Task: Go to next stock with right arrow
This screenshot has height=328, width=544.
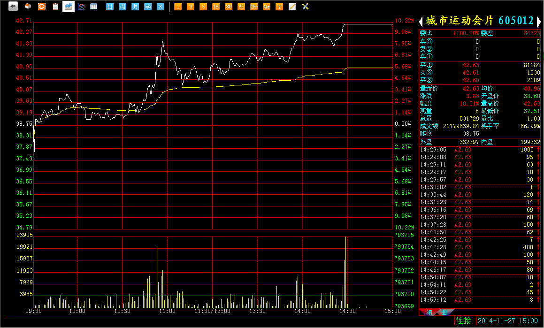Action: [538, 22]
